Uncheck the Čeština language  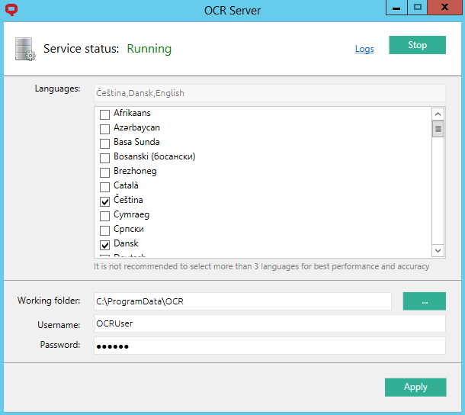pyautogui.click(x=105, y=201)
